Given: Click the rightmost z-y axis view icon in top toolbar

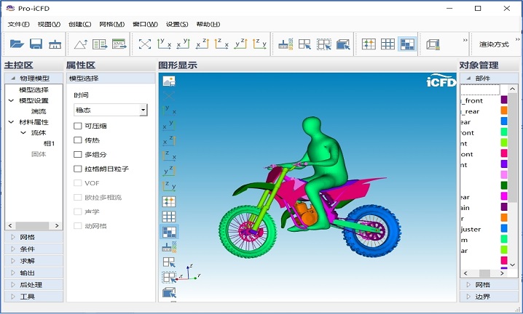Looking at the screenshot, I should pos(259,44).
